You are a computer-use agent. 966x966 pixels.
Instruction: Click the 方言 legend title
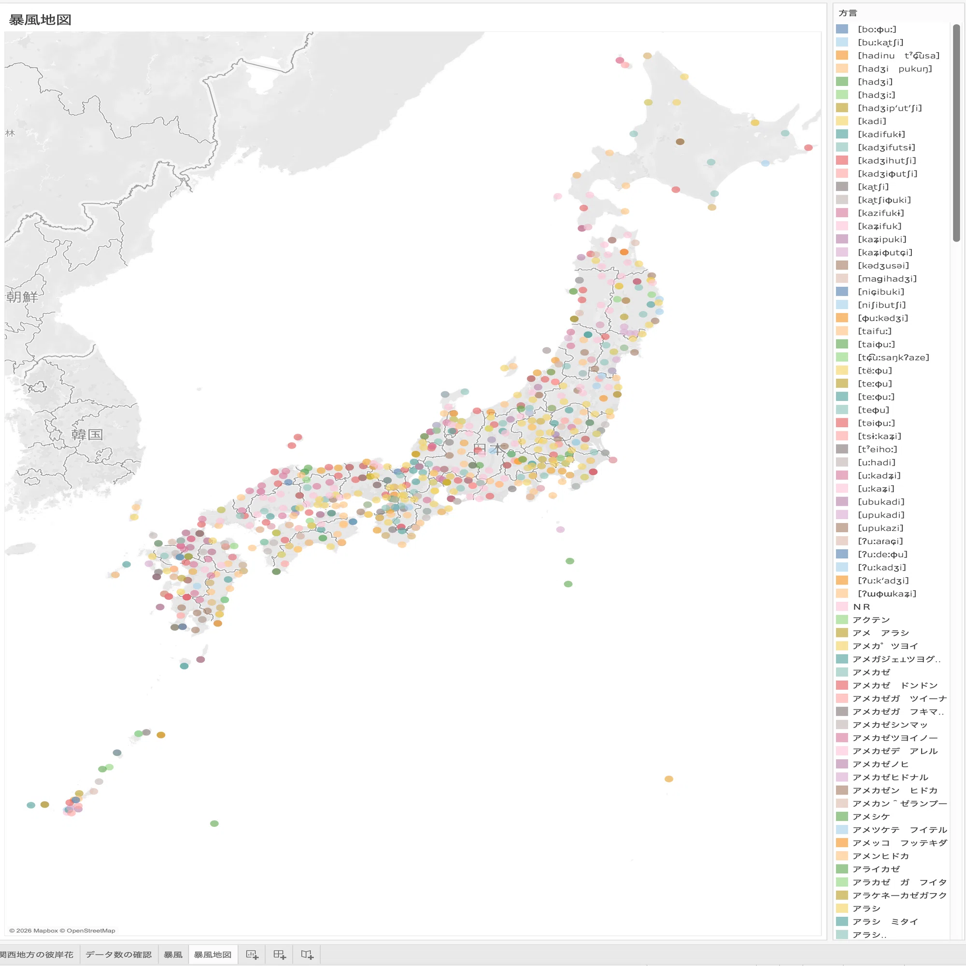click(x=848, y=13)
